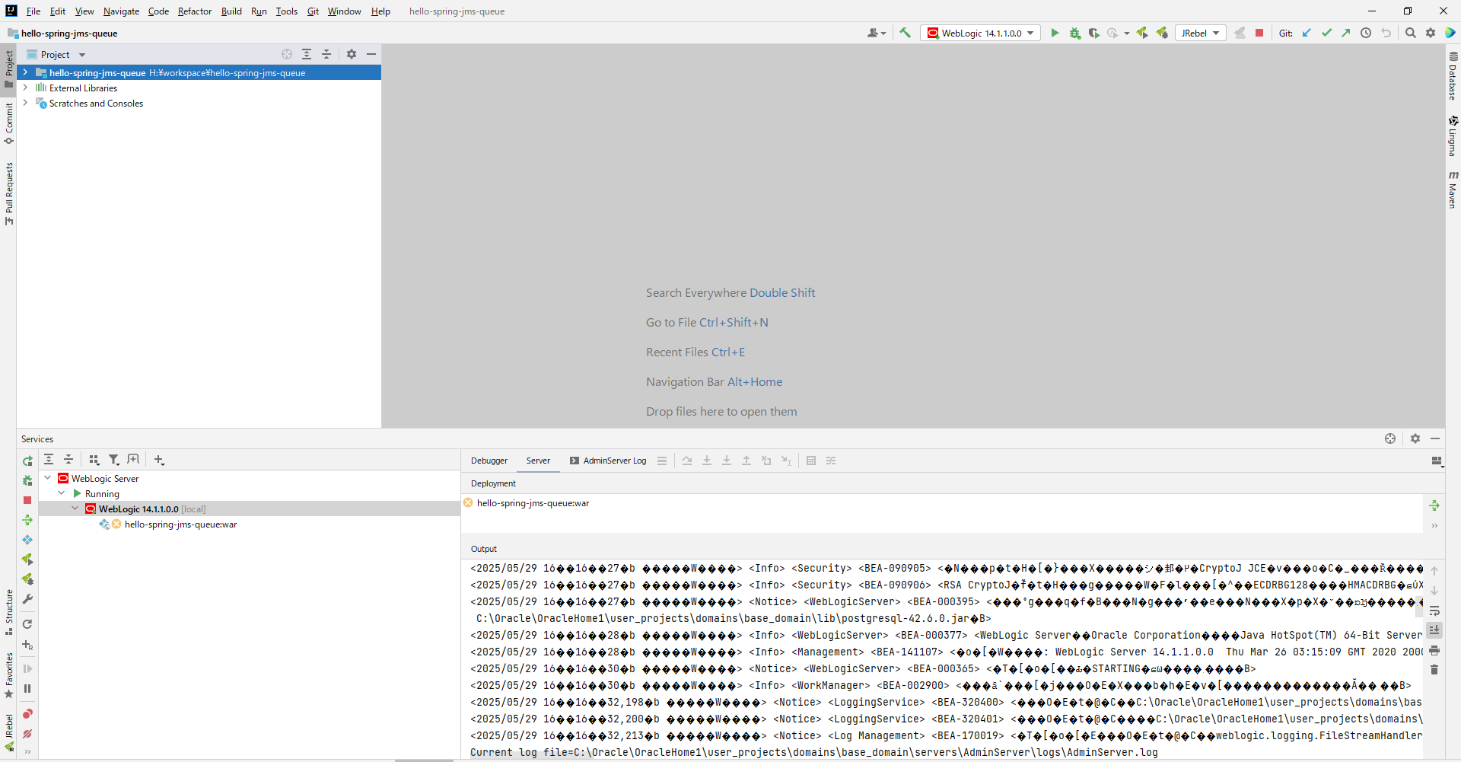
Task: Select hello-spring-jms-queue:war in Services tree
Action: 180,524
